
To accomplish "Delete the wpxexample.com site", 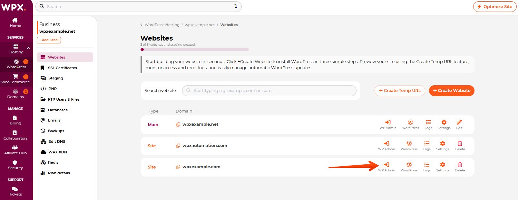I will tap(460, 167).
